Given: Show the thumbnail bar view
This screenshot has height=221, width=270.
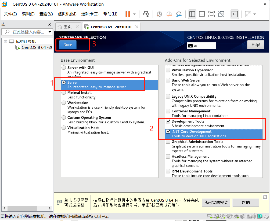Looking at the screenshot, I should [x=202, y=14].
